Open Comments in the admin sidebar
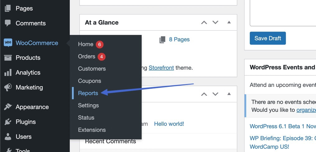Viewport: 316px width, 152px height. point(31,23)
